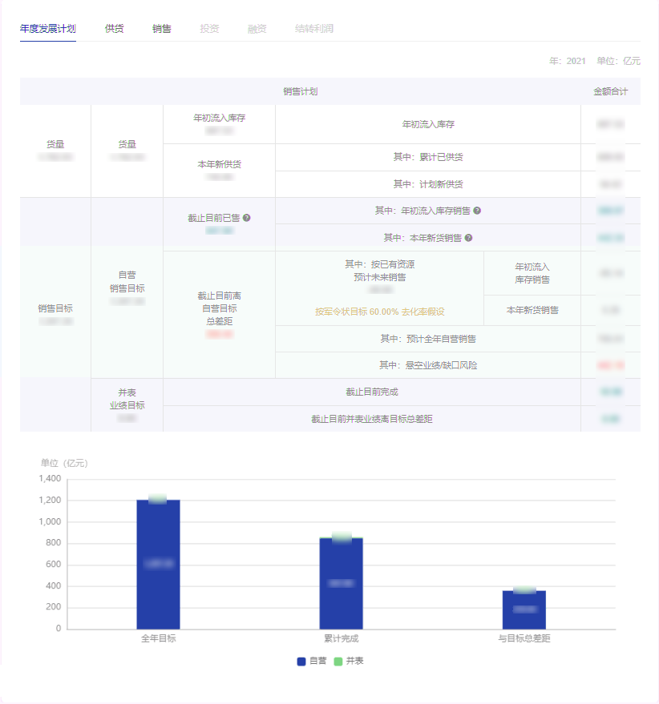The width and height of the screenshot is (659, 704).
Task: Click help icon beside 截止目前已售
Action: click(247, 218)
